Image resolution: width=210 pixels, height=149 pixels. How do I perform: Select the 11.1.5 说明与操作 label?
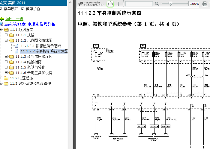click(x=30, y=67)
